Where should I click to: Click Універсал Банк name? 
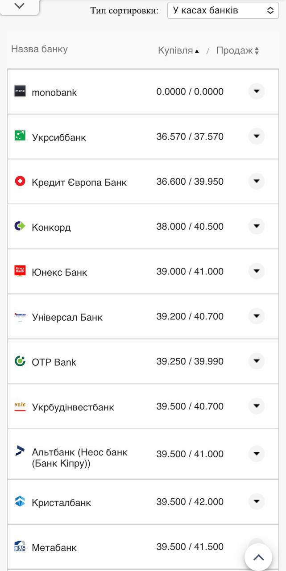67,317
